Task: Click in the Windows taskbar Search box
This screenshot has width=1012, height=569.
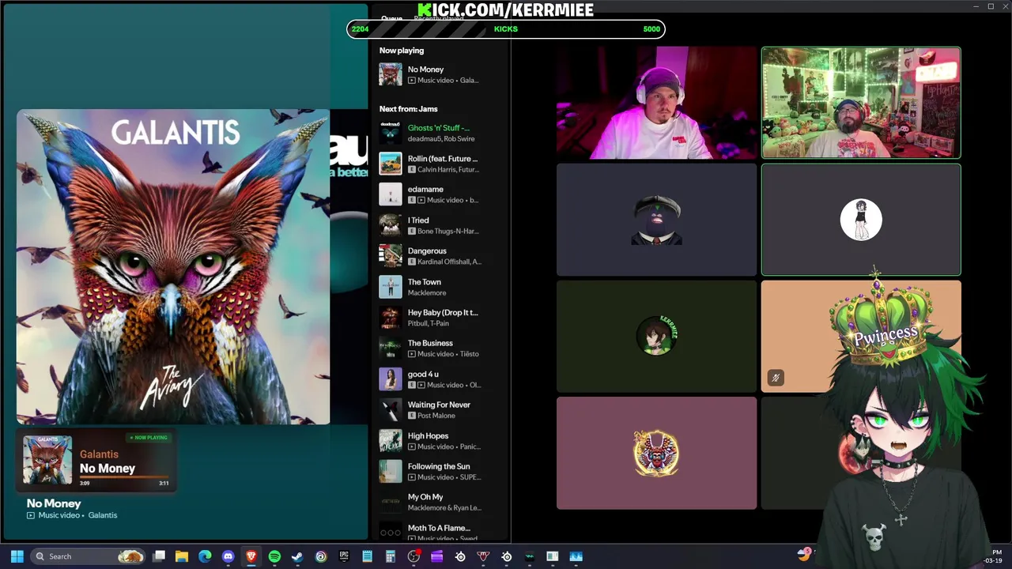Action: click(89, 556)
